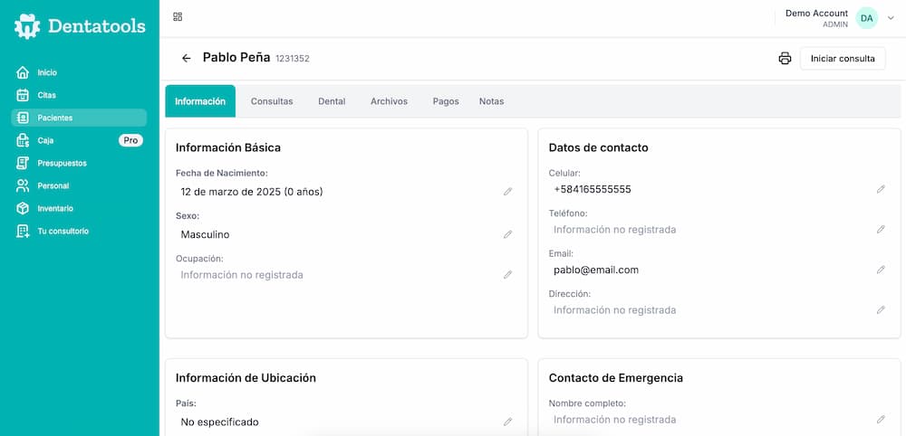Image resolution: width=906 pixels, height=436 pixels.
Task: Edit Ocupación using its pencil icon
Action: tap(507, 274)
